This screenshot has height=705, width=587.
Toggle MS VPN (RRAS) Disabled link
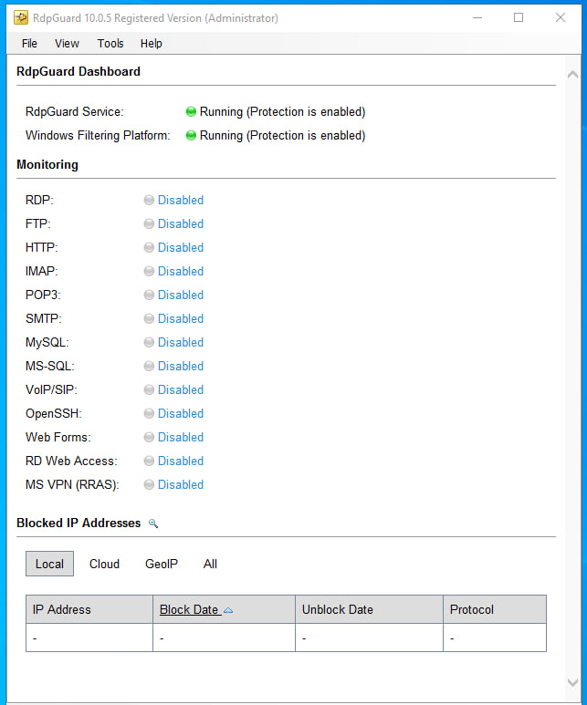(180, 484)
